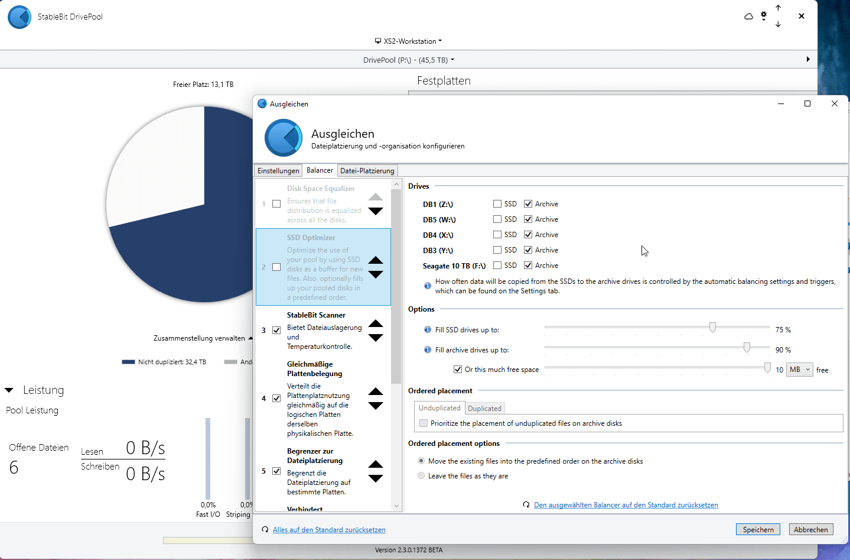Expand Zusammenstellung verwalten menu
This screenshot has height=560, width=850.
click(203, 338)
